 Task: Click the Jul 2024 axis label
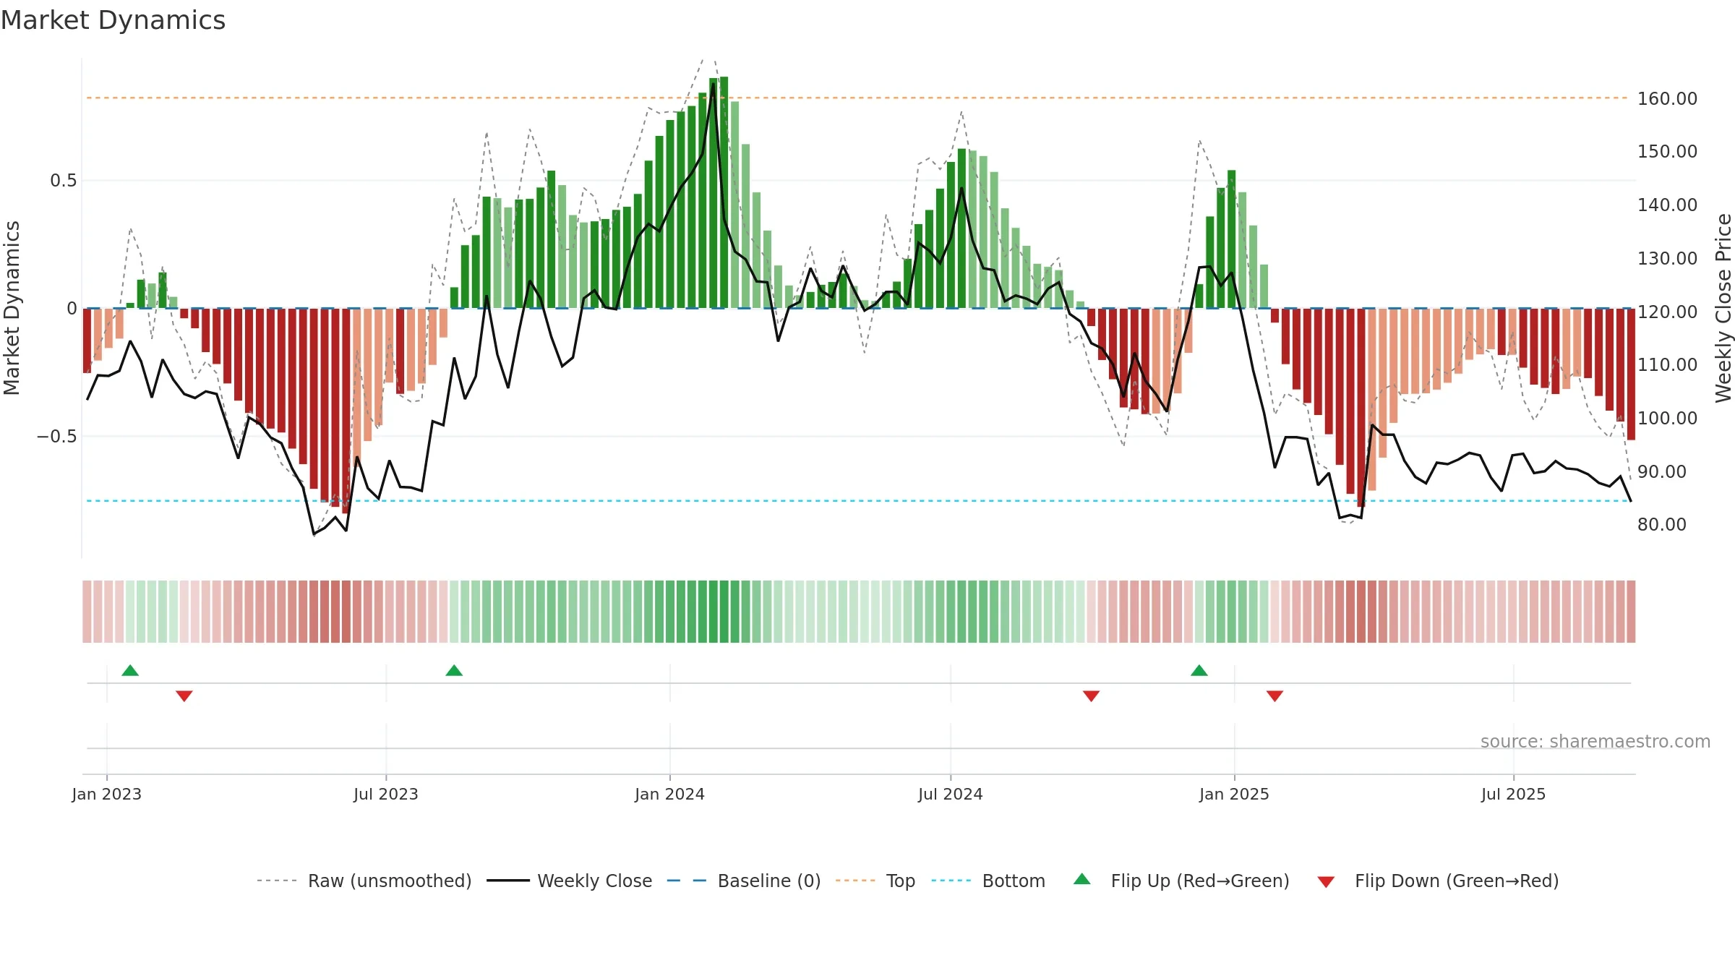pos(951,794)
